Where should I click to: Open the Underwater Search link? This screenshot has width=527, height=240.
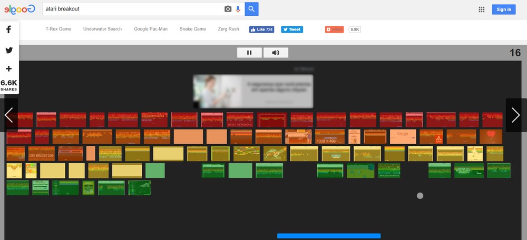pyautogui.click(x=102, y=29)
